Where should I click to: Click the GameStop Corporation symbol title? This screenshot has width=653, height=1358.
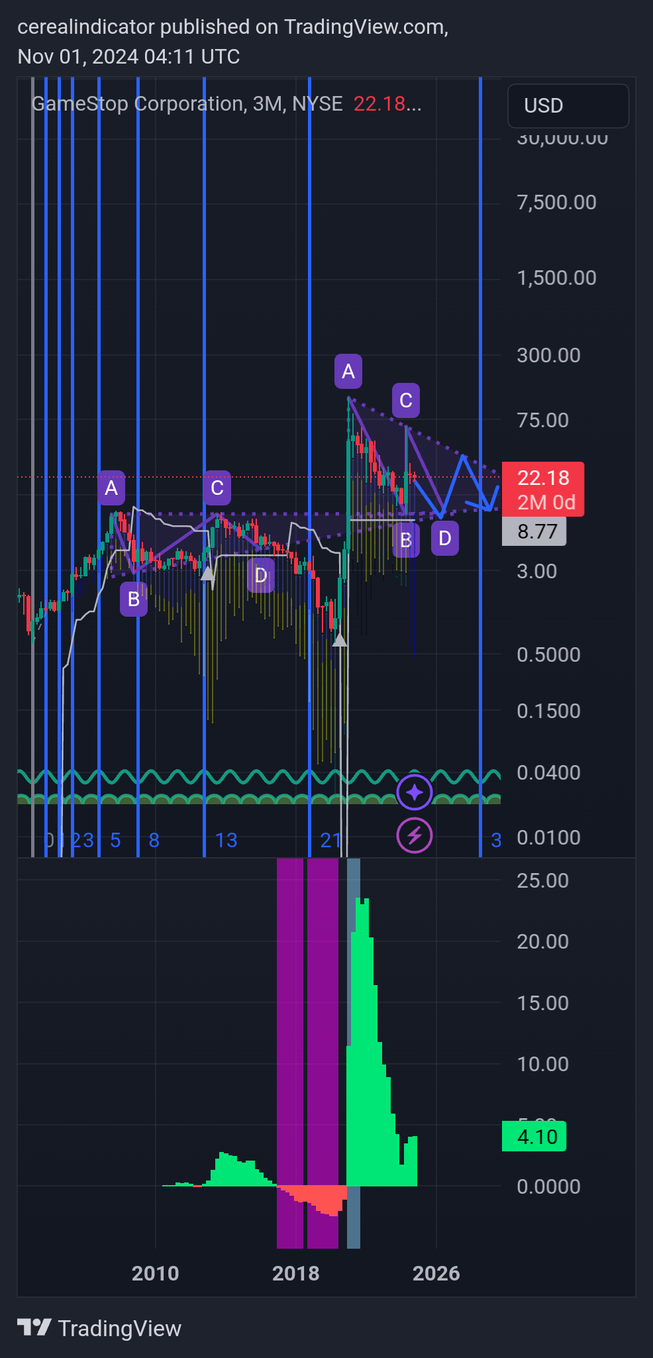click(x=137, y=103)
